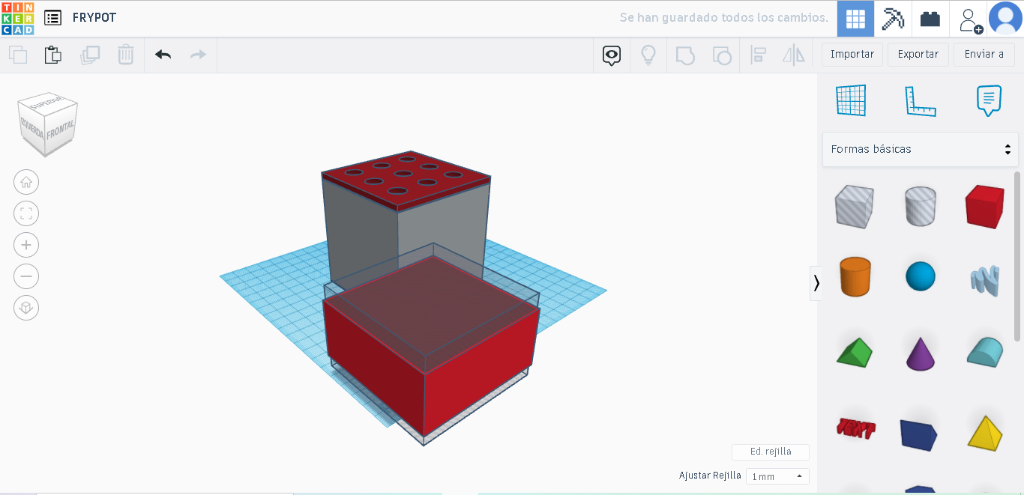Select the red Box shape

click(x=984, y=207)
